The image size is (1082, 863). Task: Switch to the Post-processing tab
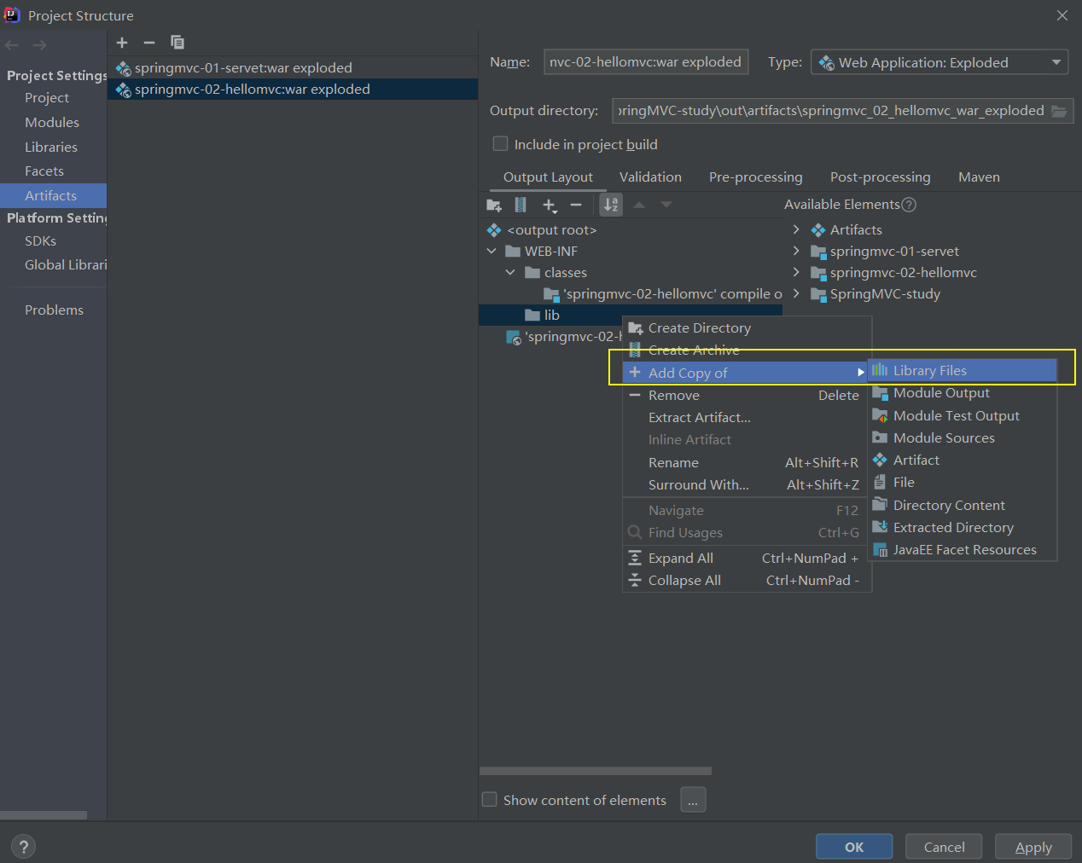tap(881, 177)
